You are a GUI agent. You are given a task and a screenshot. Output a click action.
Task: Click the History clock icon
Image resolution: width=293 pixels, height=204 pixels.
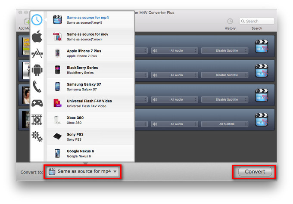pyautogui.click(x=230, y=21)
